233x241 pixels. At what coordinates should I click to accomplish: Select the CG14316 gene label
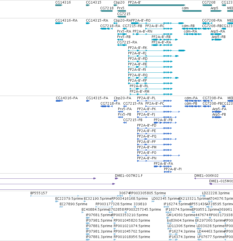point(63,2)
